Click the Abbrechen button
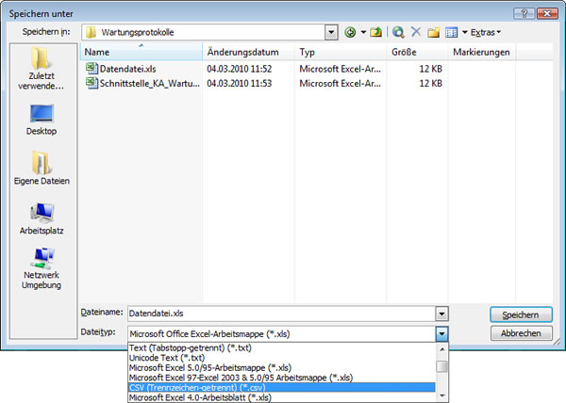This screenshot has height=403, width=566. pyautogui.click(x=521, y=333)
